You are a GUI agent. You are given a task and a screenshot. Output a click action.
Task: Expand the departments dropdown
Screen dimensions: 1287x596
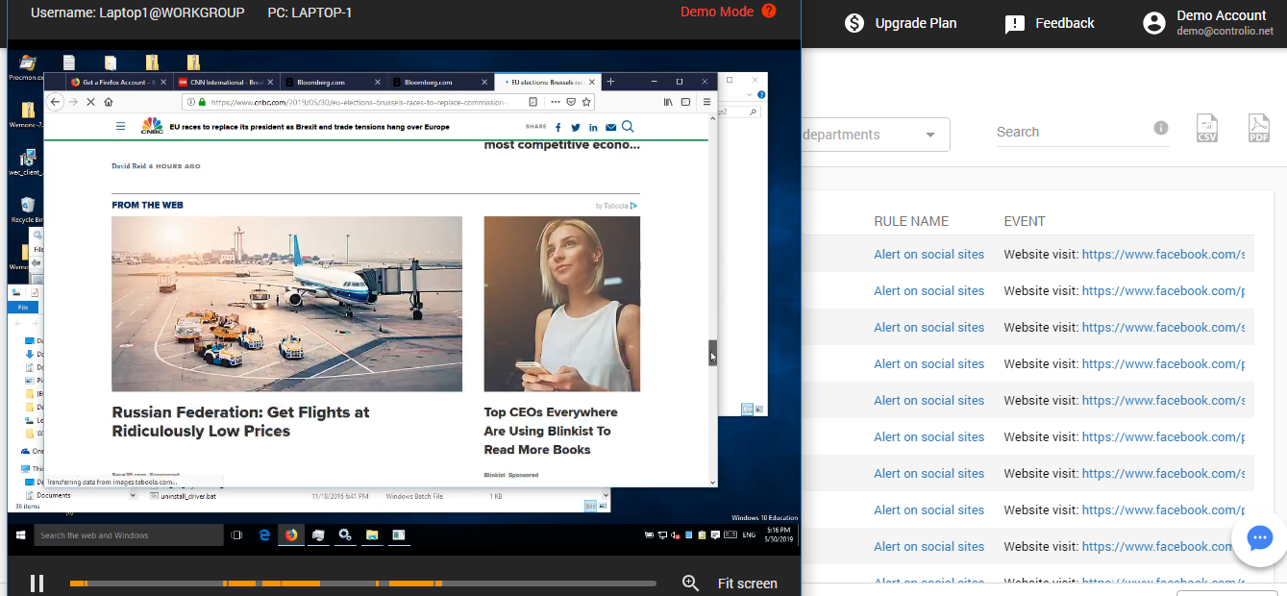[x=929, y=135]
